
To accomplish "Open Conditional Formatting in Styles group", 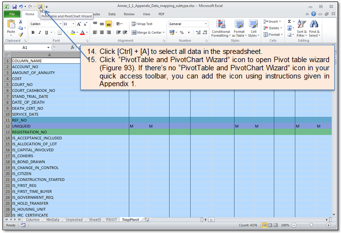I will [221, 29].
